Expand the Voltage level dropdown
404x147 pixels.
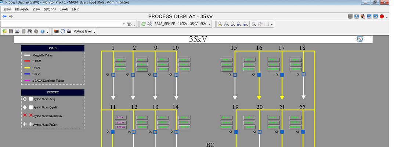95,32
